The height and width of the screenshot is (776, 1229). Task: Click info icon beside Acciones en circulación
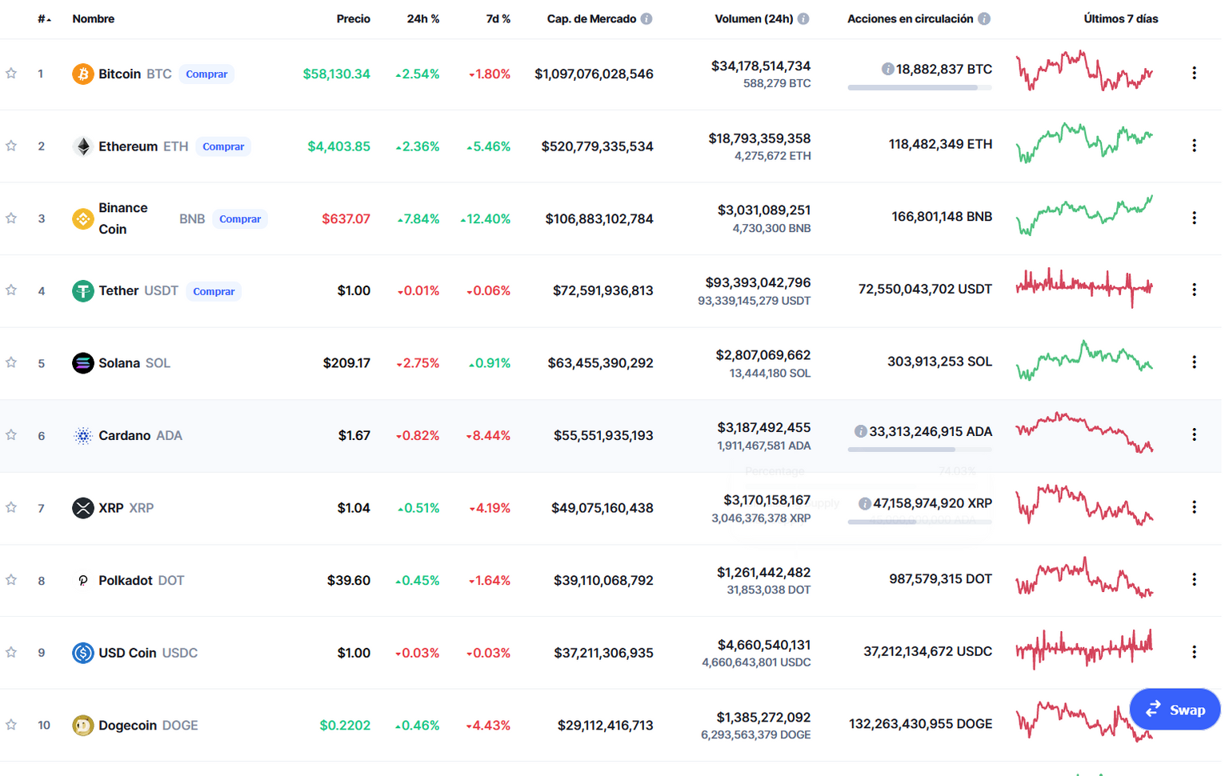pyautogui.click(x=984, y=18)
